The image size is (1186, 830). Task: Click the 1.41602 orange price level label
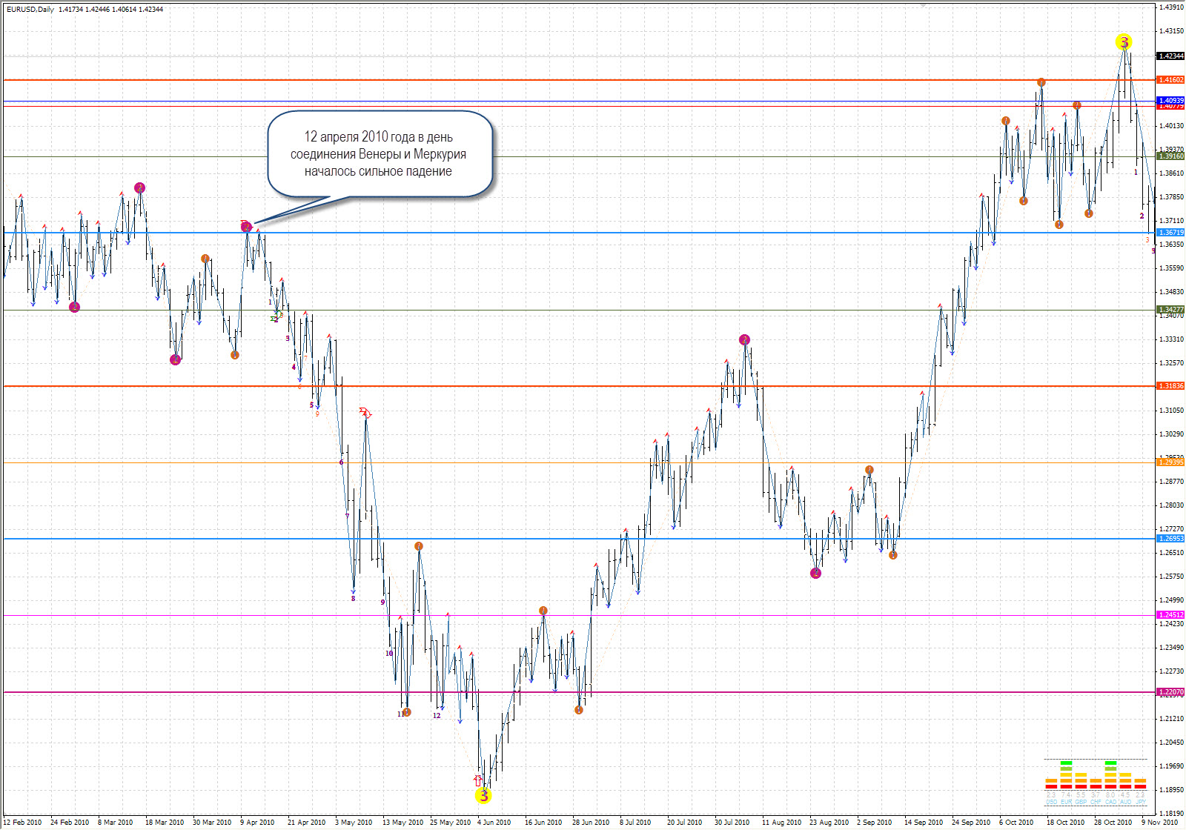point(1170,80)
